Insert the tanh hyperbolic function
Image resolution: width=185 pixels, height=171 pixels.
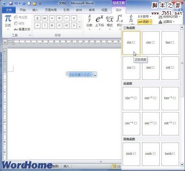point(170,154)
